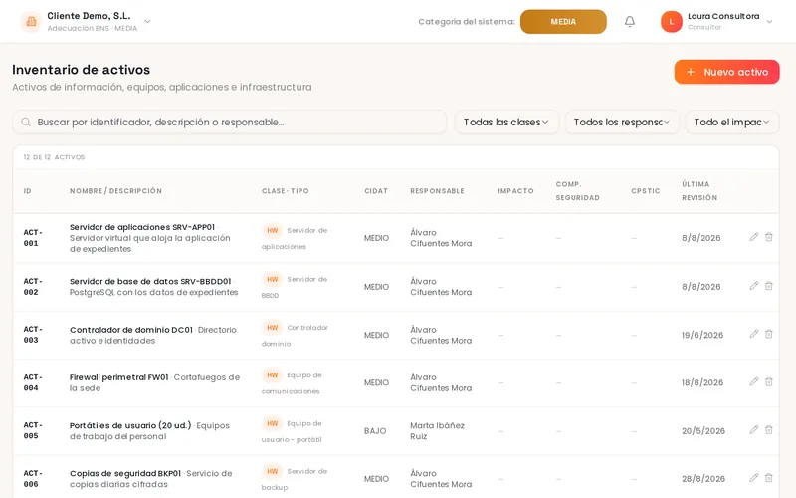Select 'Servidor de aplicaciones SRV-APP01' asset name
Screen dimensions: 796x498
142,227
